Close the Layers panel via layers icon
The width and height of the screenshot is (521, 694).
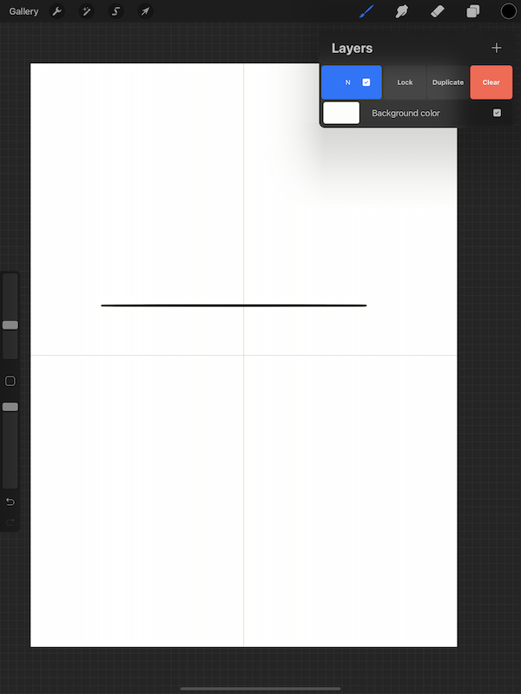coord(472,11)
